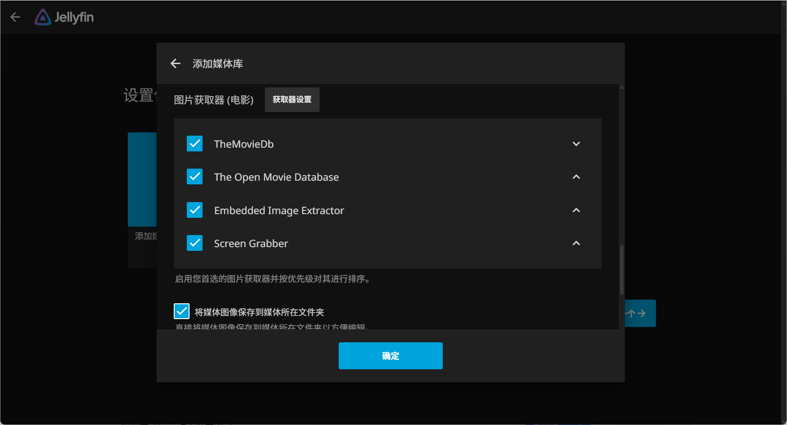Viewport: 787px width, 425px height.
Task: Move TheMovieDb down with its chevron
Action: click(576, 144)
